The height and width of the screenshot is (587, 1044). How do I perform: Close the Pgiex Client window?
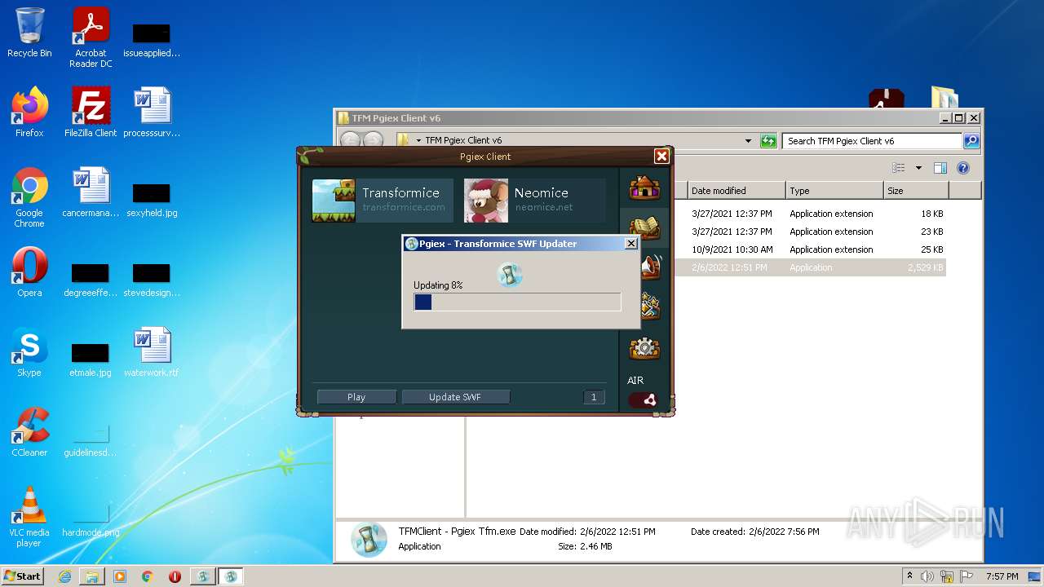pyautogui.click(x=661, y=156)
